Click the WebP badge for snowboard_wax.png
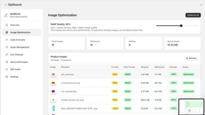 [128, 83]
